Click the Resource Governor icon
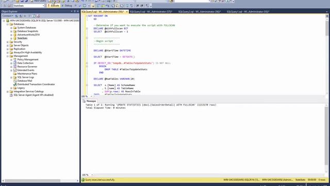 [x=15, y=67]
